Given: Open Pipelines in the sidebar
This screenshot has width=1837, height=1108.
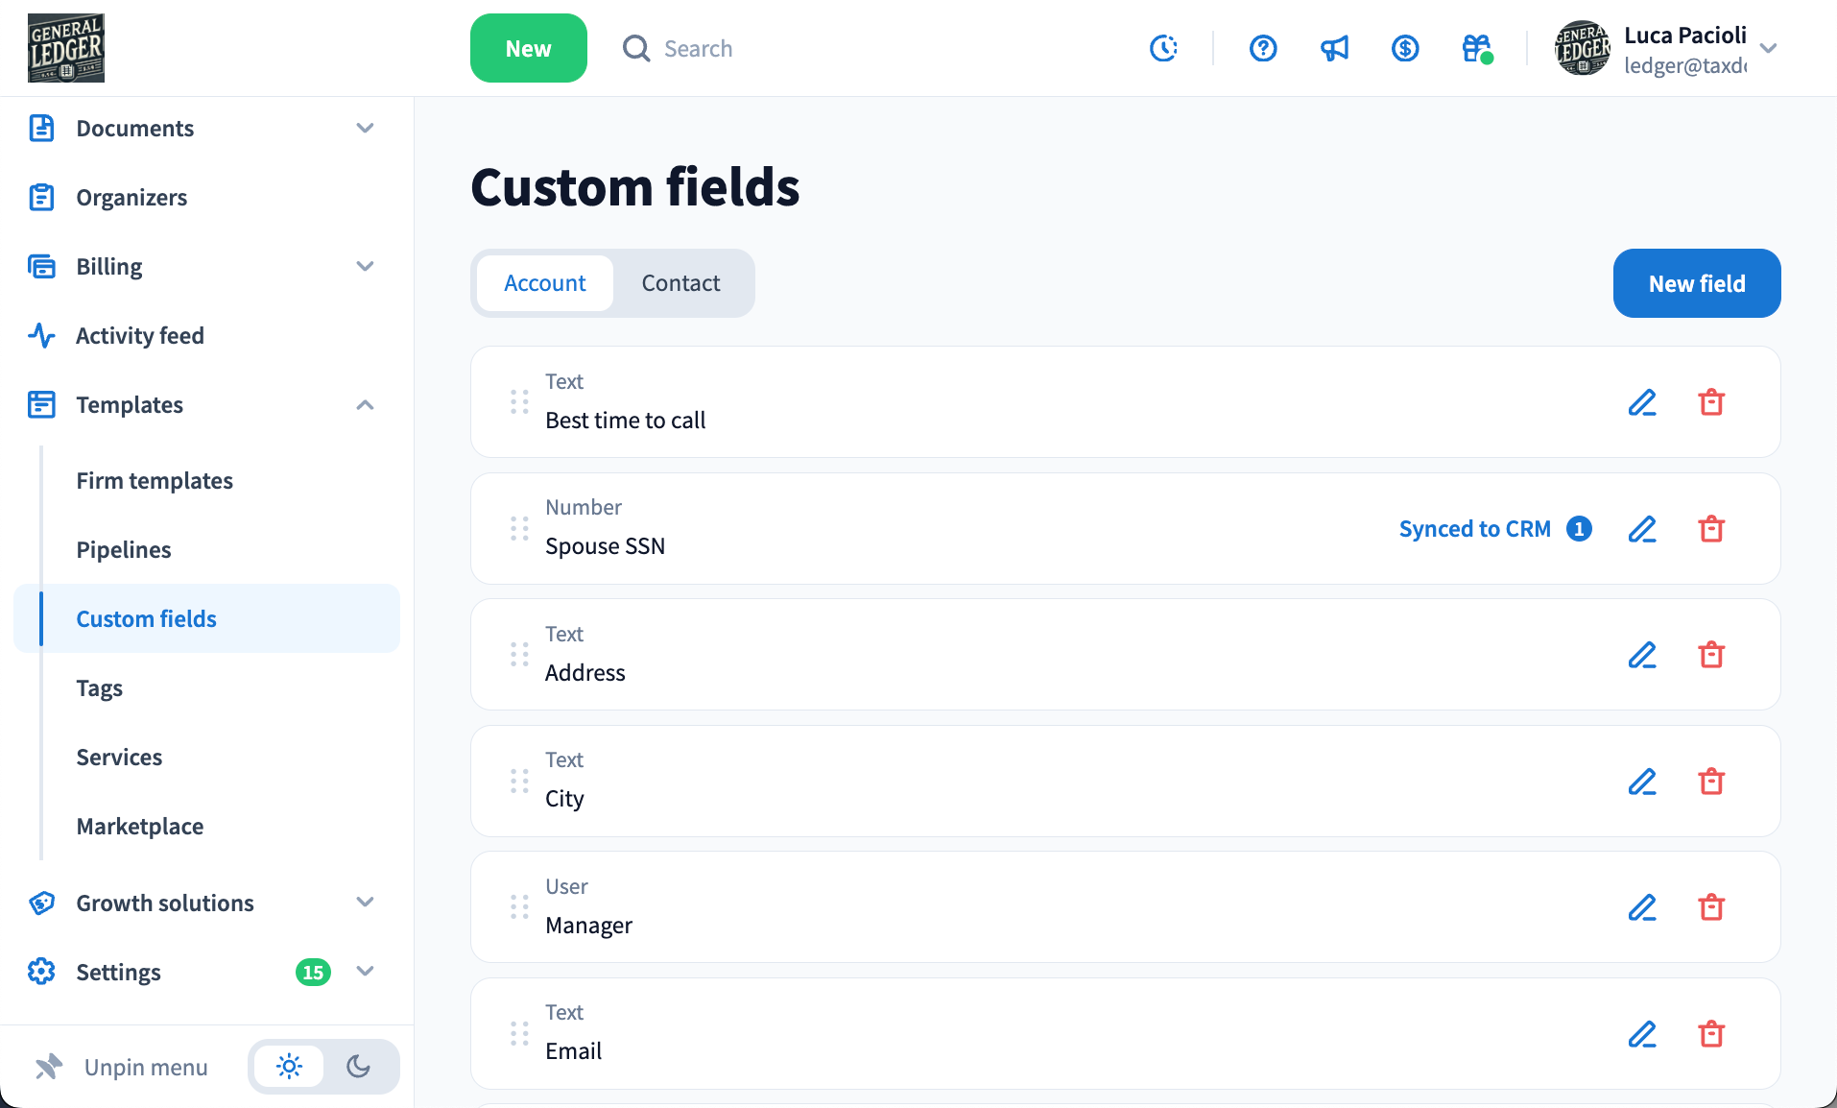Looking at the screenshot, I should [x=124, y=550].
